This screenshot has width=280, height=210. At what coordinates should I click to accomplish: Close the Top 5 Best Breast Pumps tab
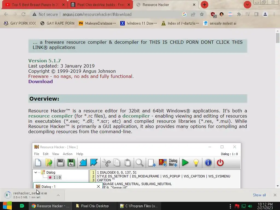(x=63, y=5)
